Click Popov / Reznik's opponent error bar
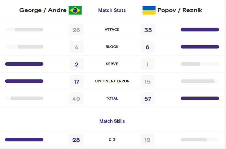Image resolution: width=226 pixels, height=149 pixels. 200,81
